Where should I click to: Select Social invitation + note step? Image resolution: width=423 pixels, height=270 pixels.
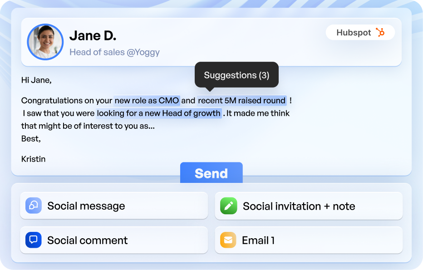tap(309, 206)
